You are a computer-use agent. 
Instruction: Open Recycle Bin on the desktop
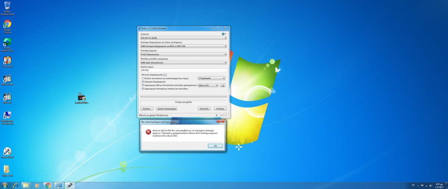tap(7, 7)
